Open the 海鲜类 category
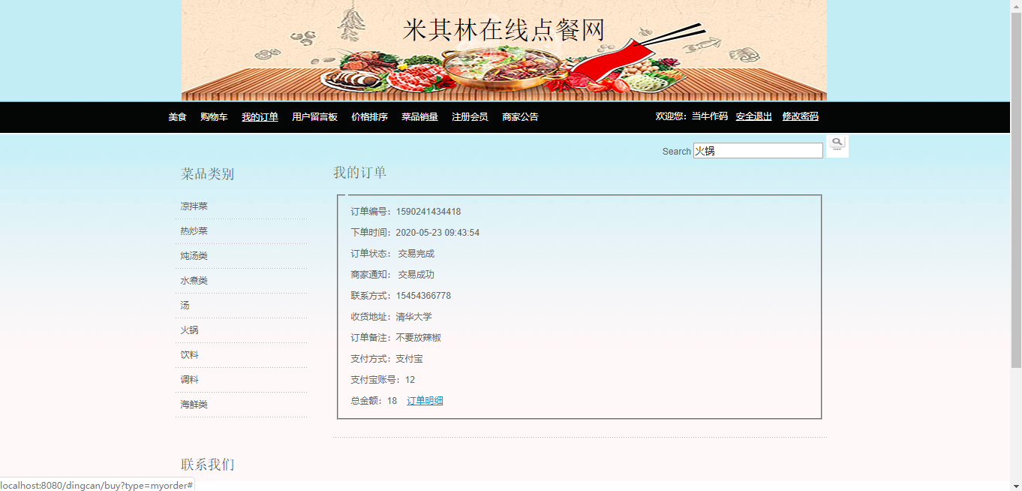Viewport: 1022px width, 491px height. click(194, 405)
